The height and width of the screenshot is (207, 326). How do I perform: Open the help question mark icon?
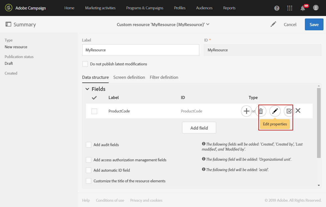coord(277,8)
